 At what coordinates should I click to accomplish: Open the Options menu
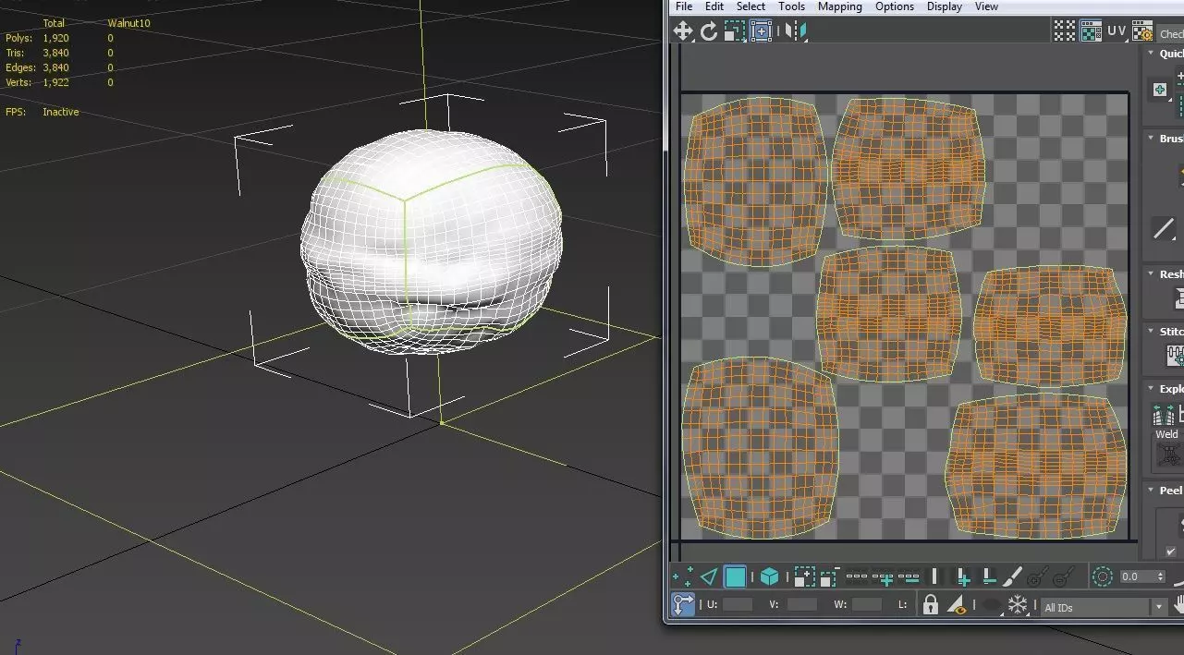(895, 6)
